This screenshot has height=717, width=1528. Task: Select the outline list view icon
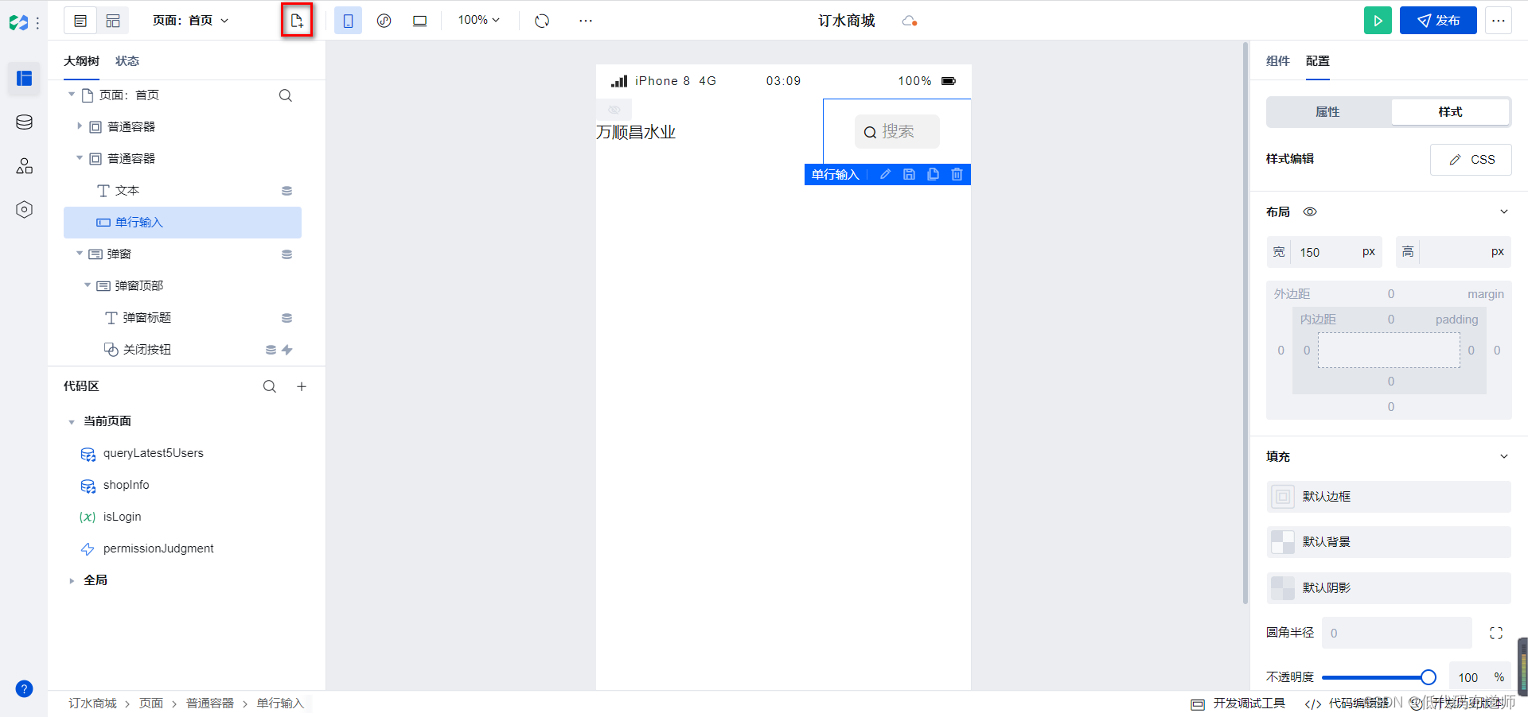80,21
